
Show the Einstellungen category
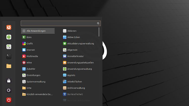coord(33,75)
